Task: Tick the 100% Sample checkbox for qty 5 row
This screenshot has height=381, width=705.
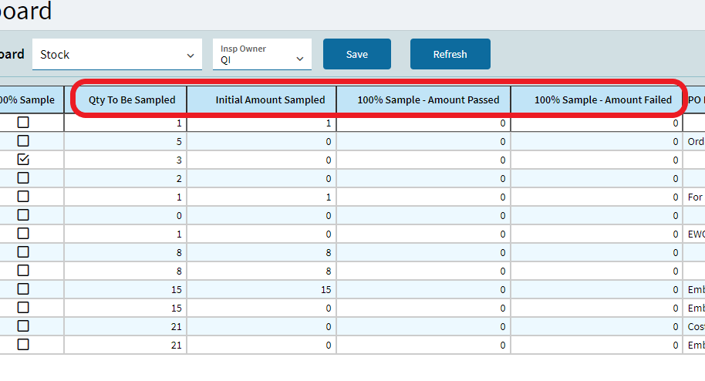Action: [x=23, y=141]
